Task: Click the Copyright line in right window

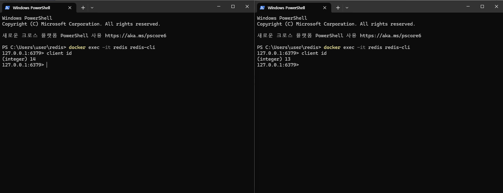Action: click(336, 24)
